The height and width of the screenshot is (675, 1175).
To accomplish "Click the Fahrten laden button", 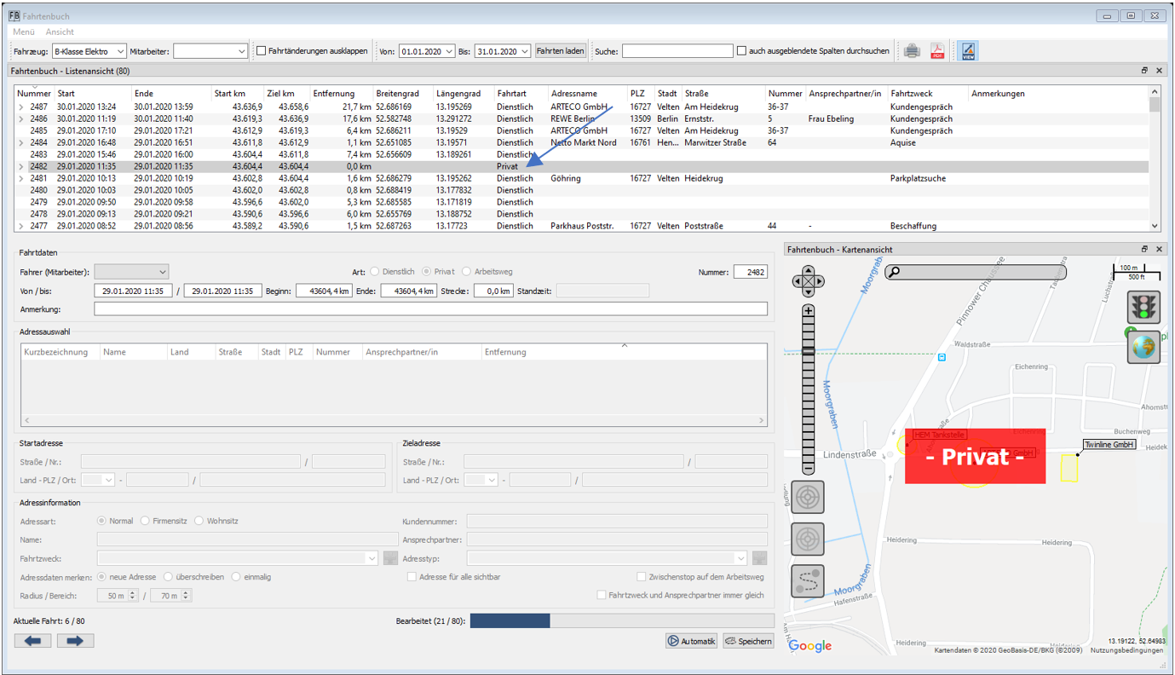I will click(x=560, y=51).
